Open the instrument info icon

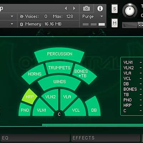(100, 9)
